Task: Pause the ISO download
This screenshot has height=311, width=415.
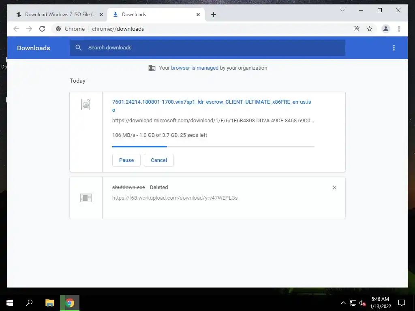Action: coord(126,160)
